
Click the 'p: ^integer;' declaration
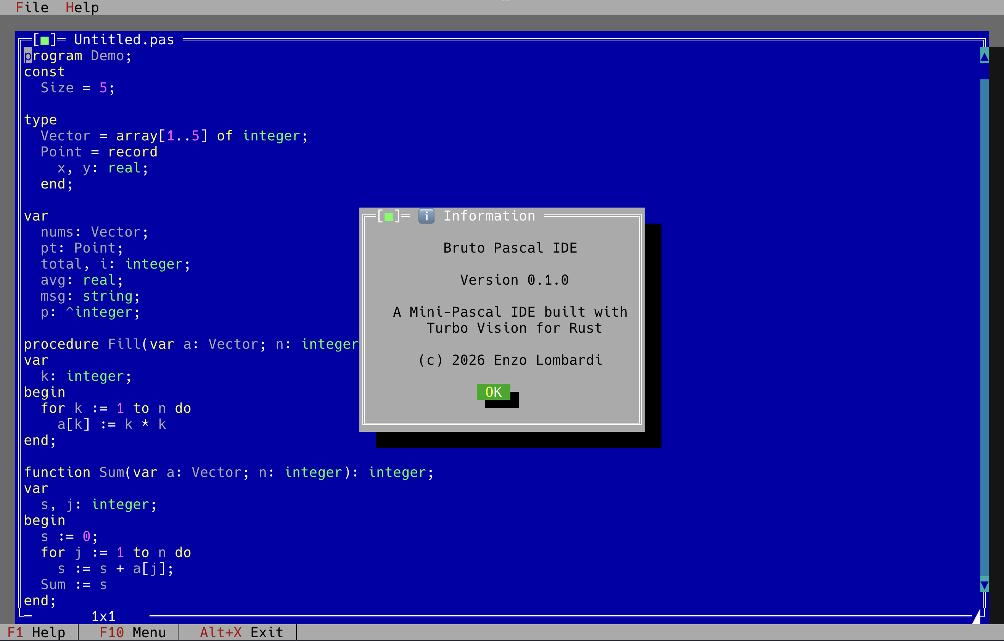pos(90,312)
